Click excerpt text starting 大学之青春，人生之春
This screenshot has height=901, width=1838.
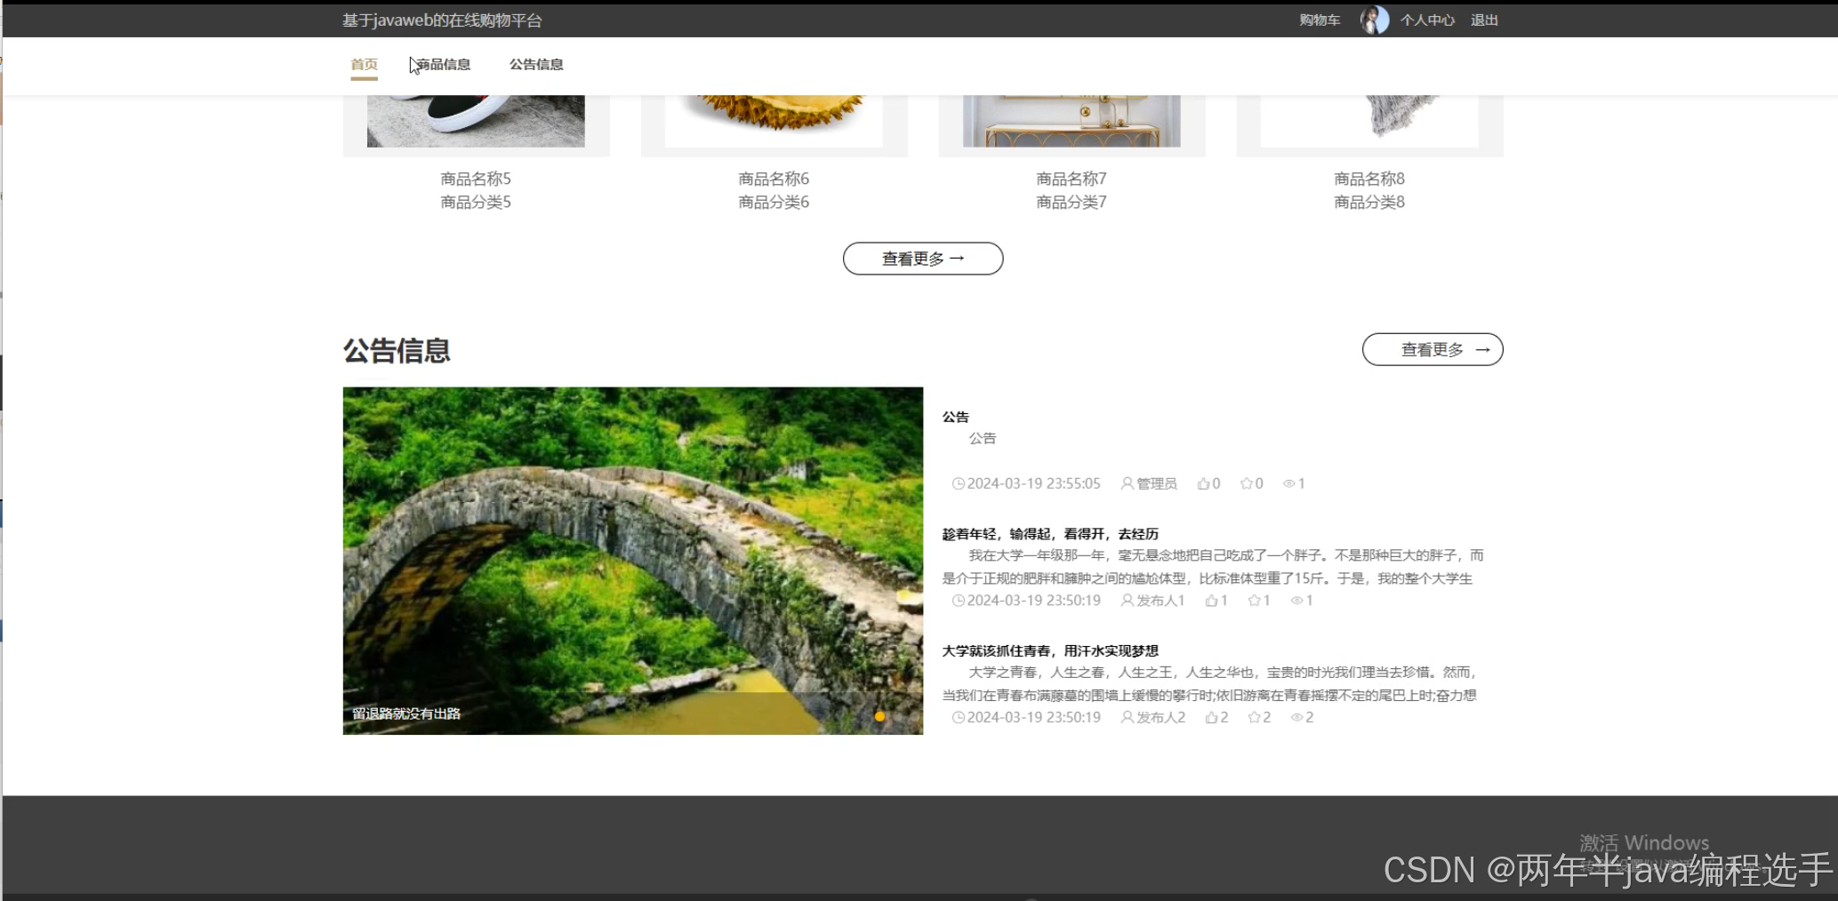[x=1209, y=683]
